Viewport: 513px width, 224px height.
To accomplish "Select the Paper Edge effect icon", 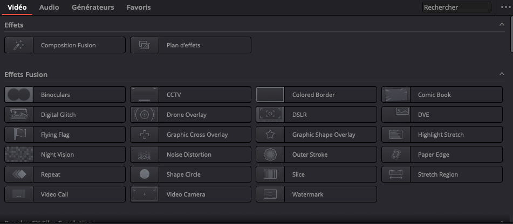I will 396,155.
